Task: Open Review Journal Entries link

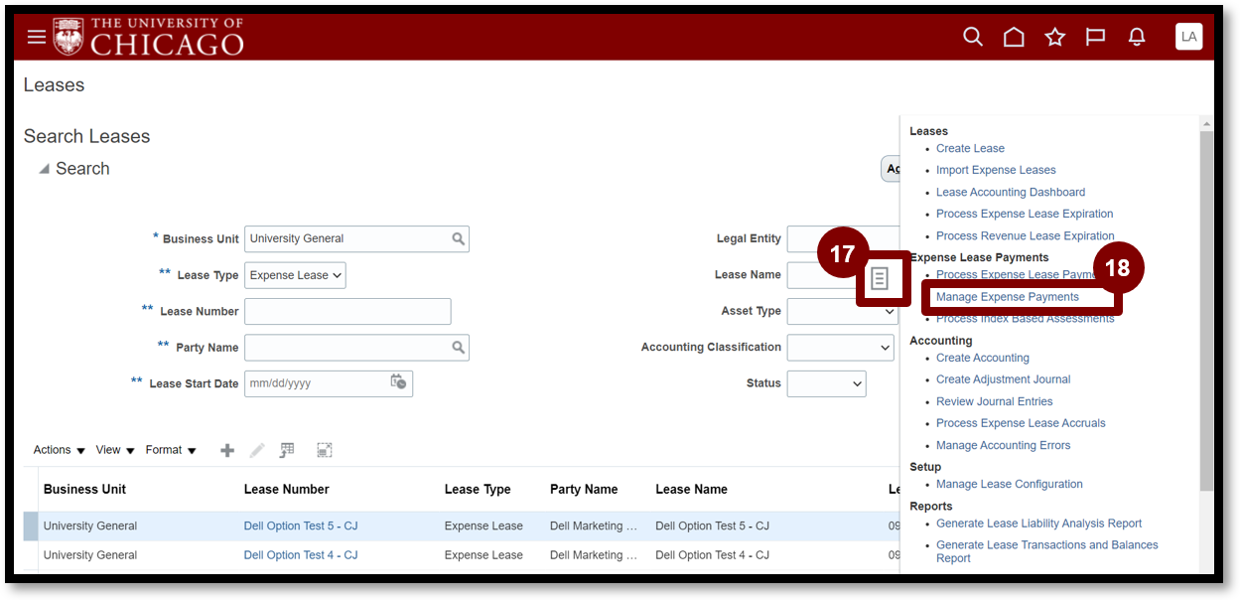Action: point(995,401)
